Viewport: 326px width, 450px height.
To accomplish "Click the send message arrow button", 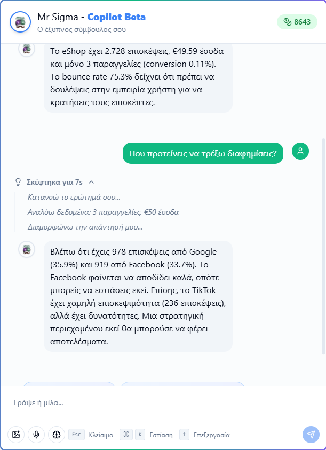I will point(311,435).
